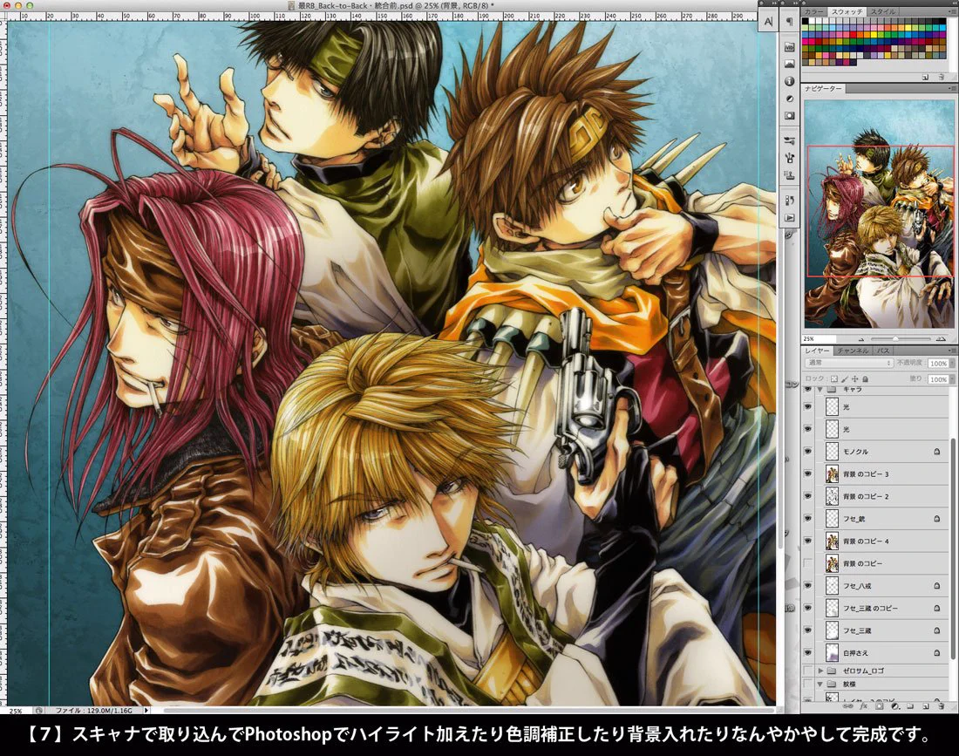Click the link layers icon
The width and height of the screenshot is (959, 756).
(847, 705)
